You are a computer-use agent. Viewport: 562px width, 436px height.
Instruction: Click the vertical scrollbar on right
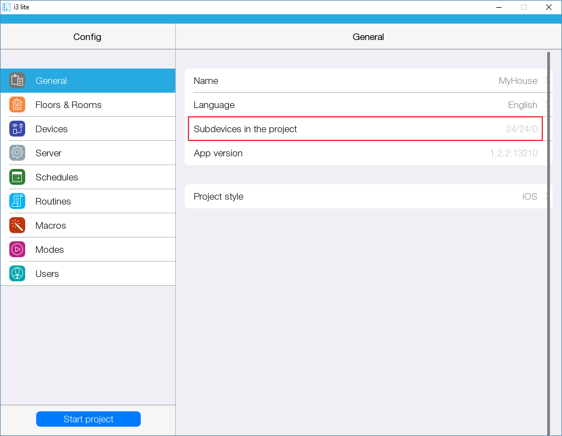click(548, 241)
